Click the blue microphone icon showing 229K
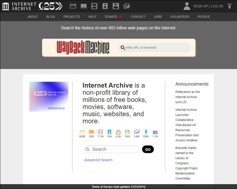This screenshot has height=189, width=237. (x=146, y=132)
